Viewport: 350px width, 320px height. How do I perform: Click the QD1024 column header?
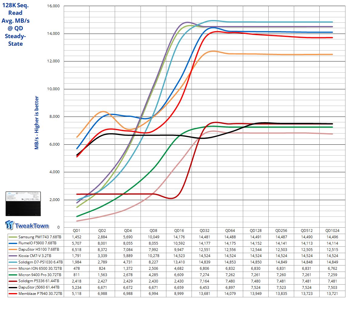pyautogui.click(x=332, y=231)
